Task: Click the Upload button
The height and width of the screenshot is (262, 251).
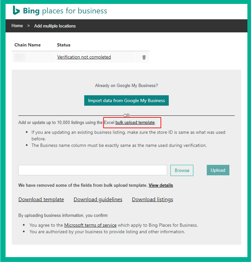Action: [x=218, y=170]
